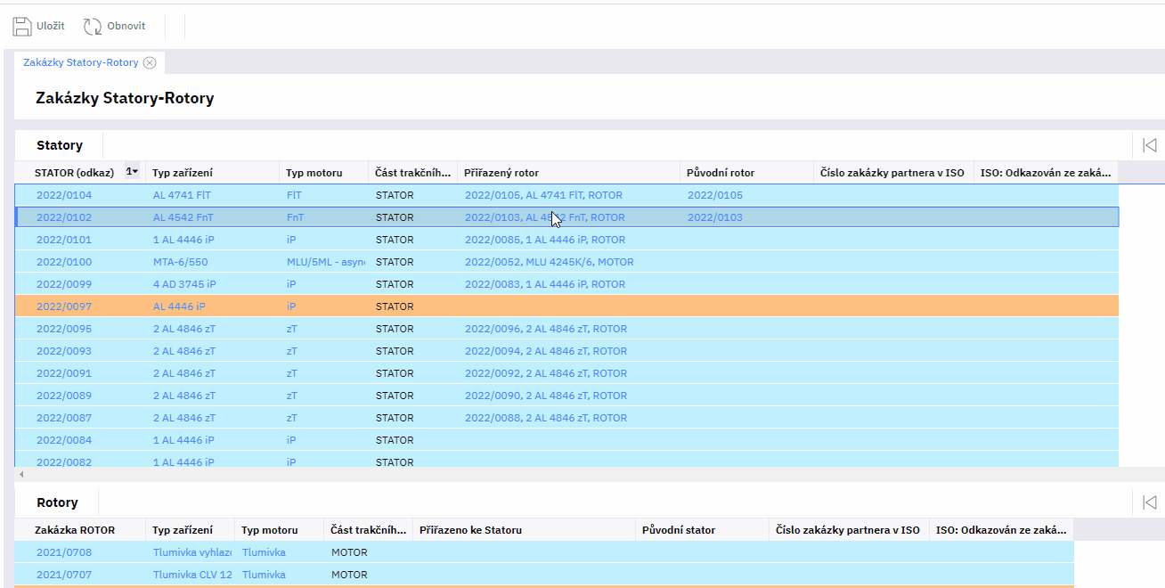Click left arrow of Statory horizontal scrollbar

[x=21, y=475]
